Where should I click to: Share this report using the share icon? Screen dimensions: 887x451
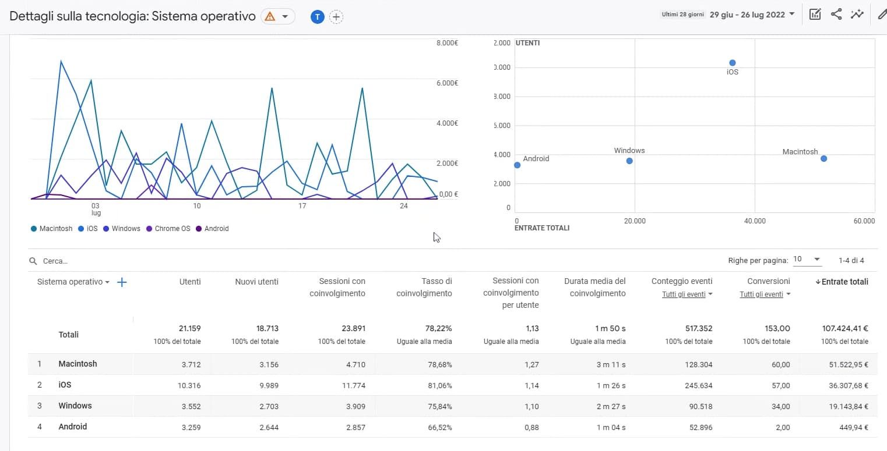point(836,15)
